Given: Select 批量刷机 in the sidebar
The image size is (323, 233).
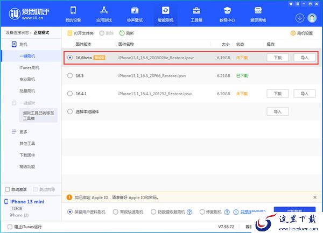Looking at the screenshot, I should 27,91.
